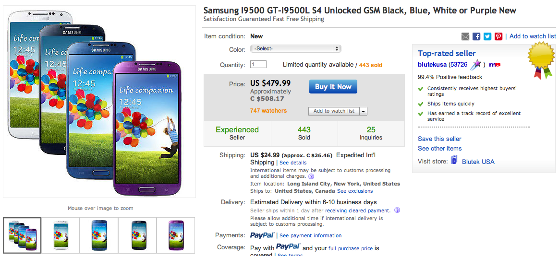Screen dimensions: 559x256
Task: Open 'Save this seller' link
Action: 439,139
